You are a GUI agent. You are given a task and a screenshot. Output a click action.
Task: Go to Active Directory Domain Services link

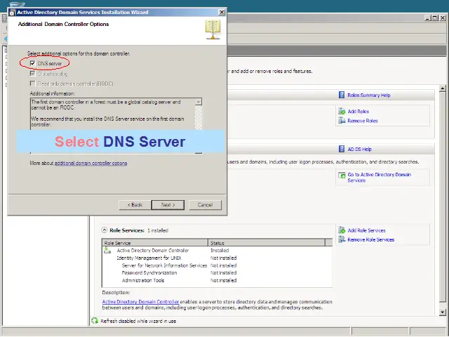click(x=379, y=178)
